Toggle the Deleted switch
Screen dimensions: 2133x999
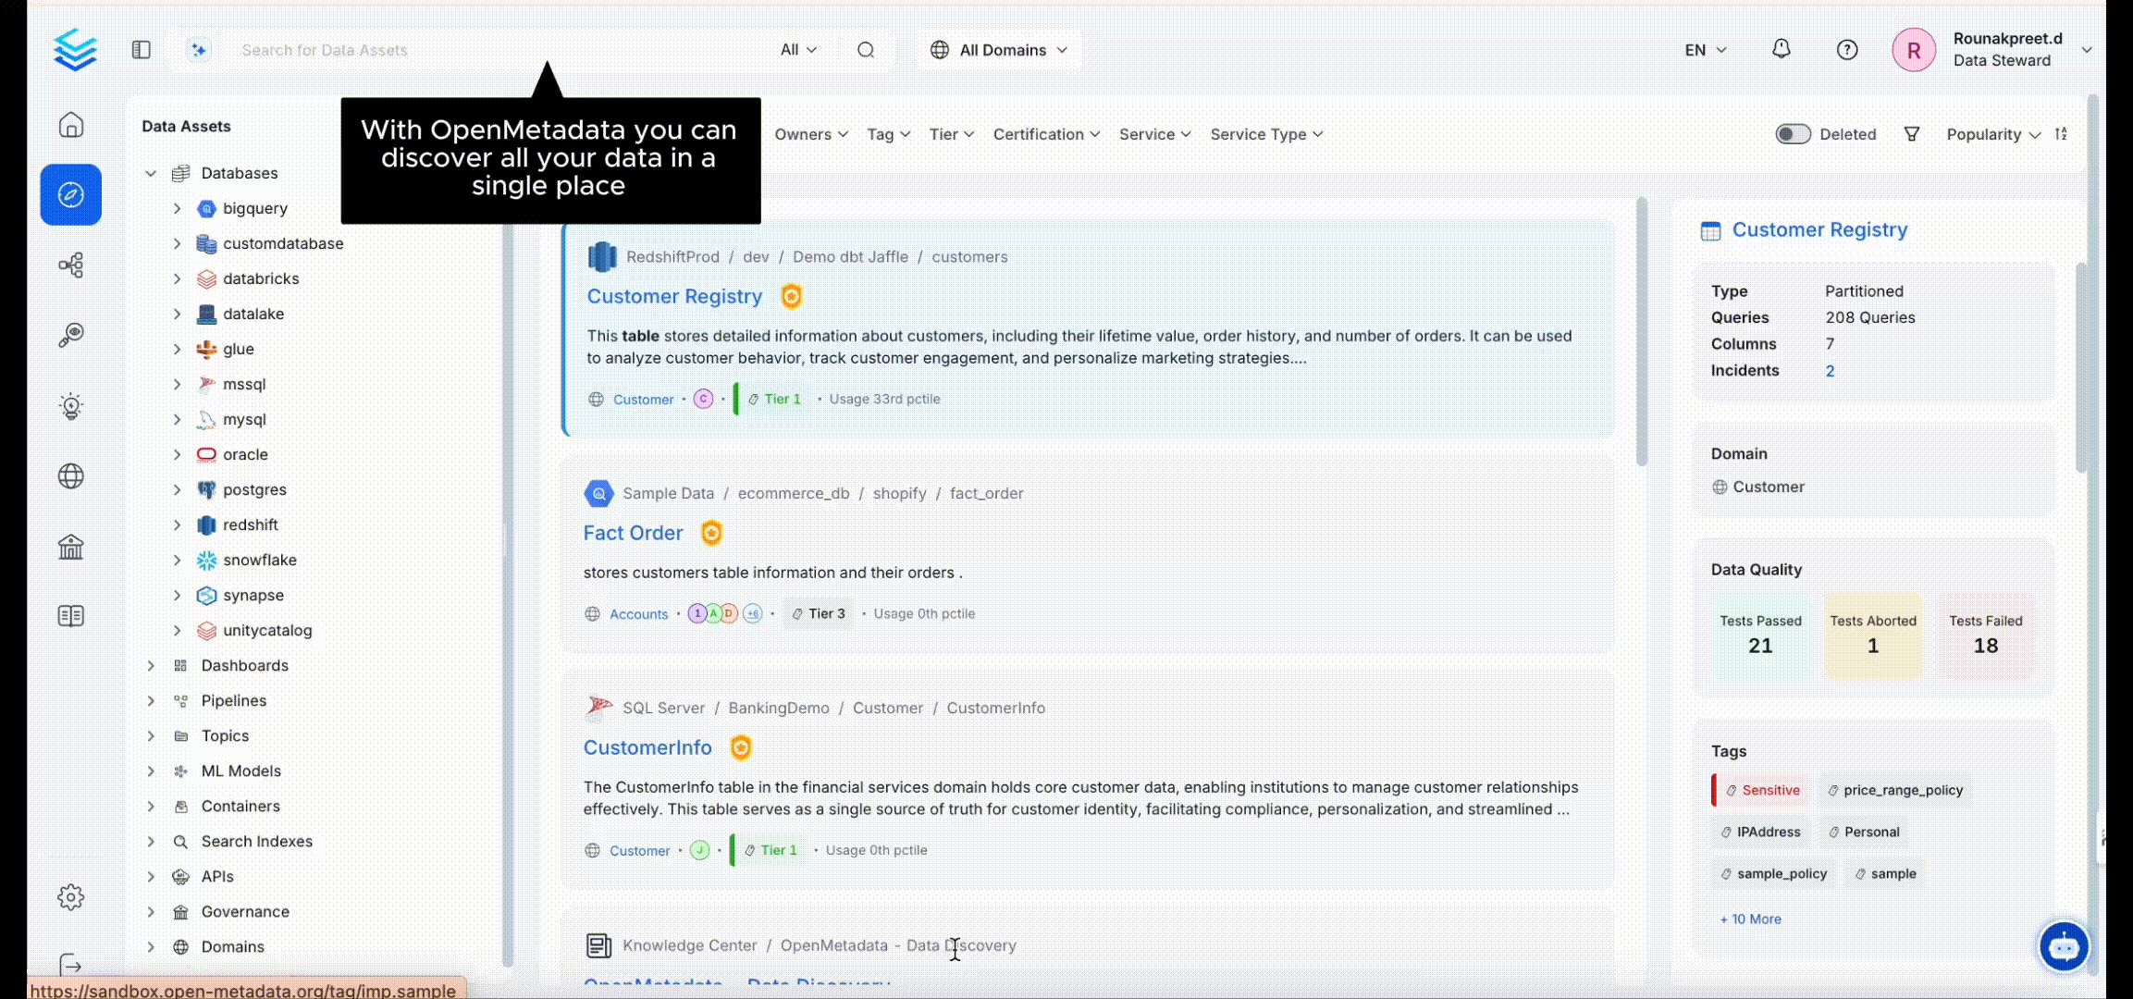coord(1793,134)
